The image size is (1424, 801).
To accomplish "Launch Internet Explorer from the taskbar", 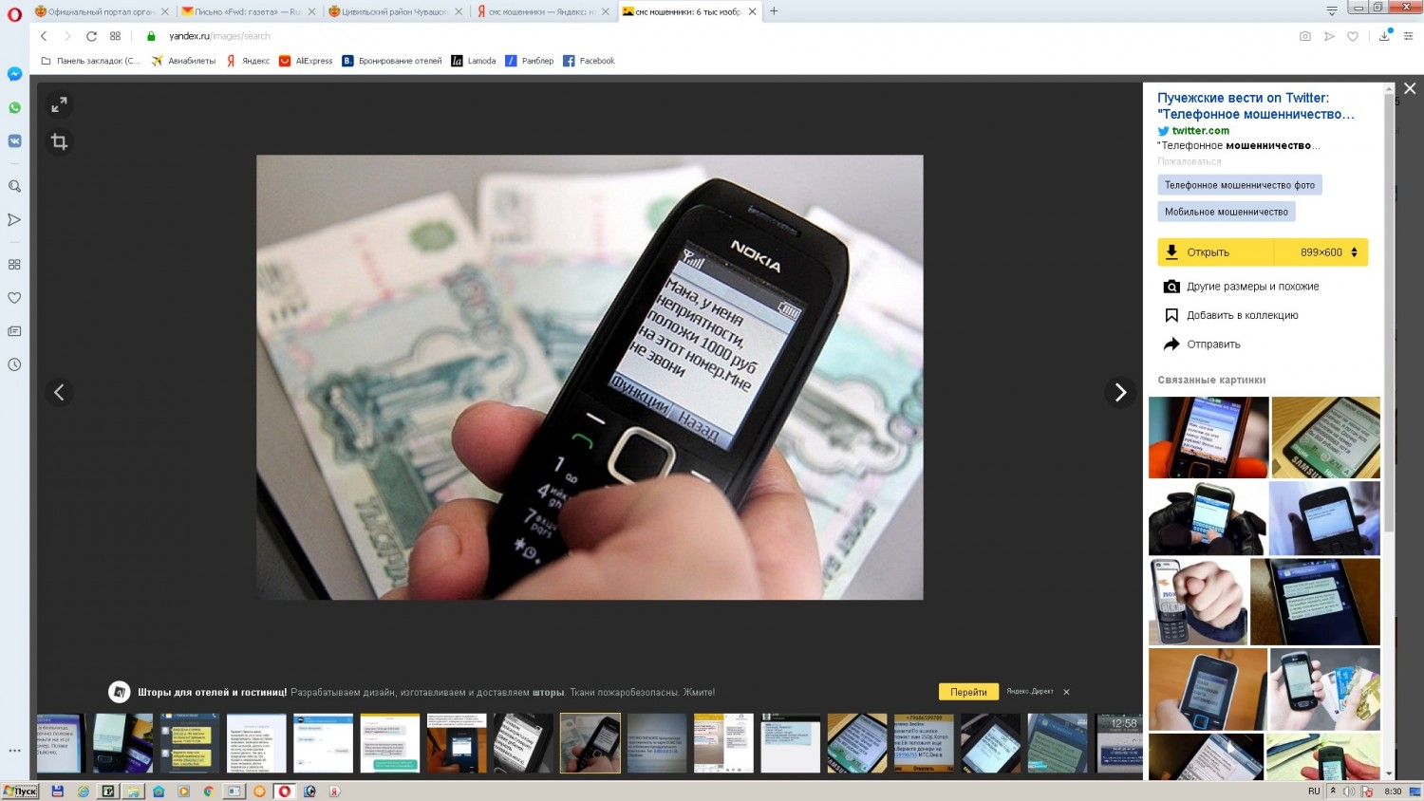I will pos(83,792).
